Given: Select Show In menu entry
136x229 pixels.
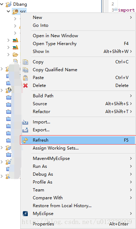Looking at the screenshot, I should (x=78, y=52).
